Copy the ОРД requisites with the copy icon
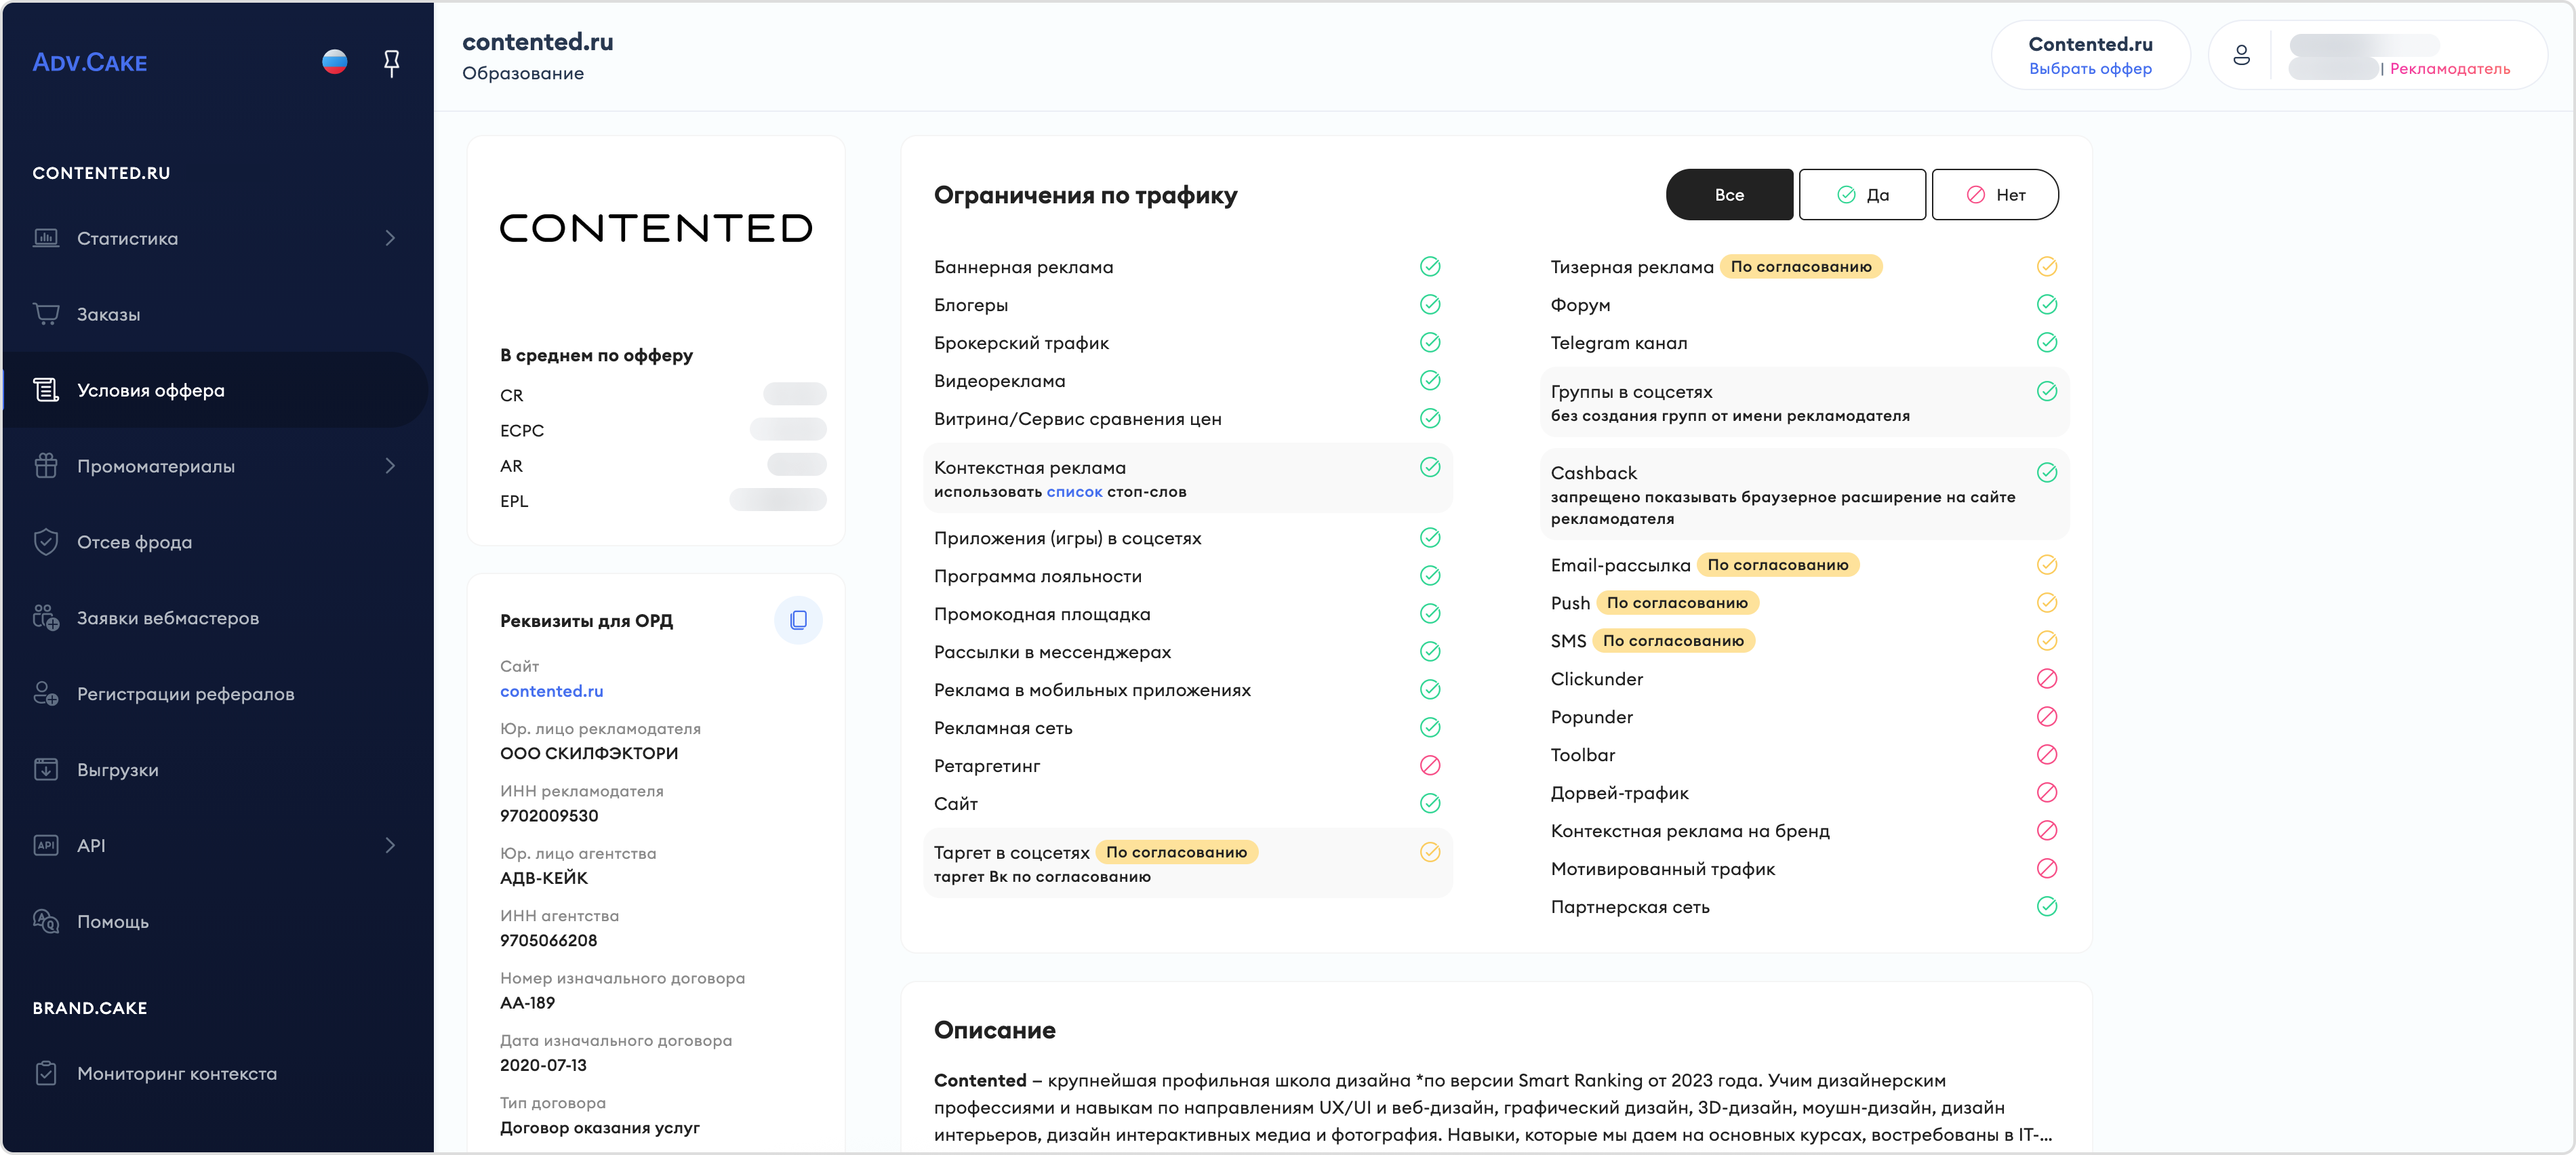Image resolution: width=2576 pixels, height=1155 pixels. [798, 620]
